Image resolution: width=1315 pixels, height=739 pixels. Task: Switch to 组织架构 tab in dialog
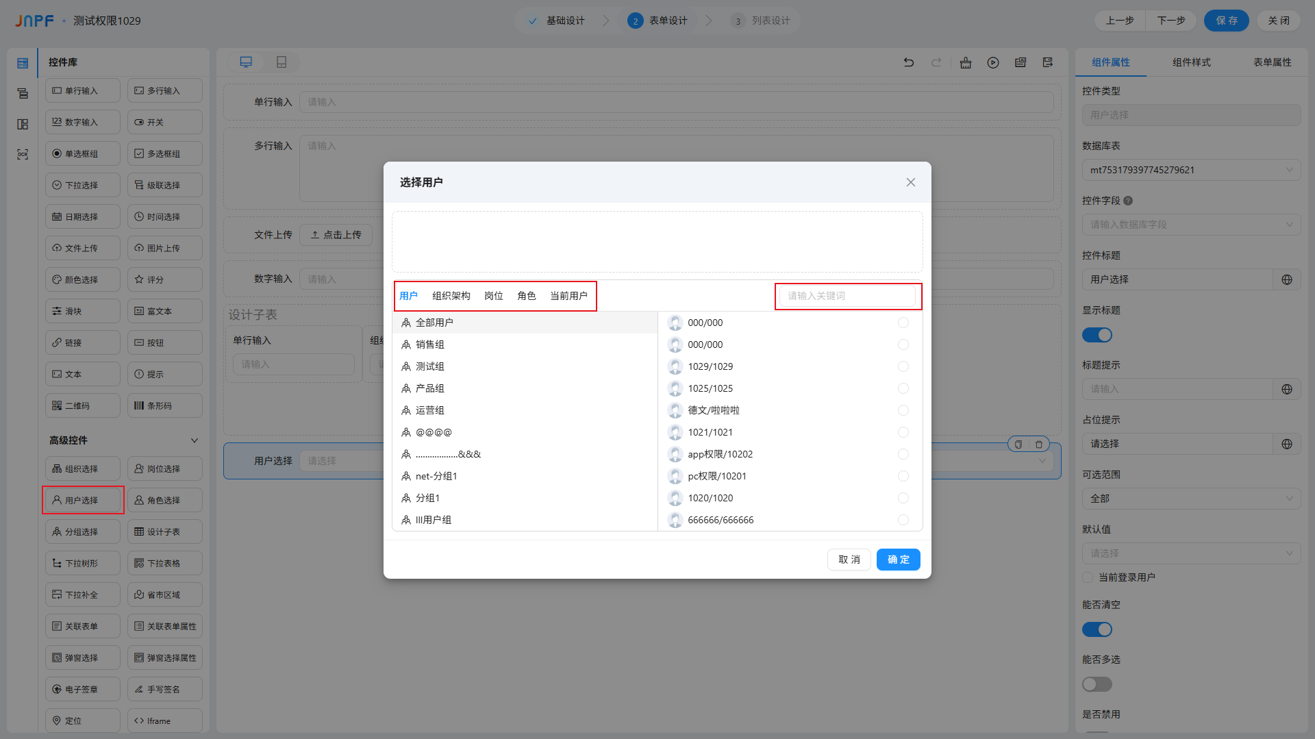(451, 296)
